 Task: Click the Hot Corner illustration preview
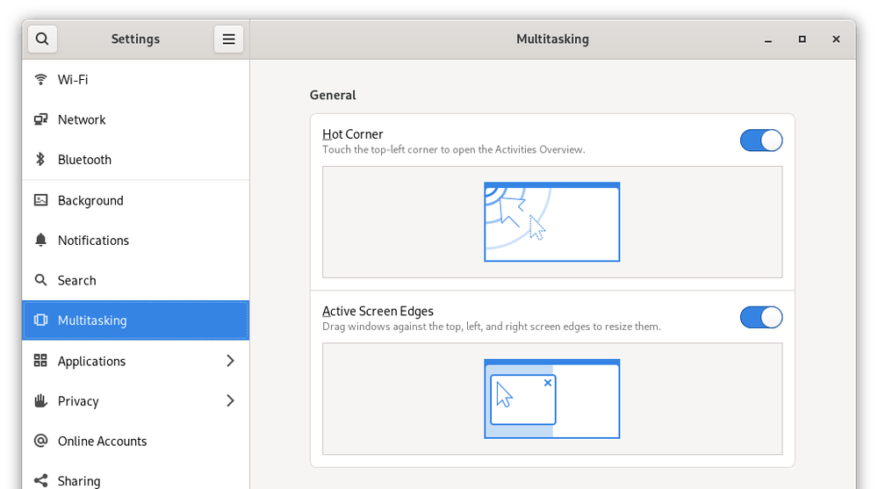click(552, 222)
